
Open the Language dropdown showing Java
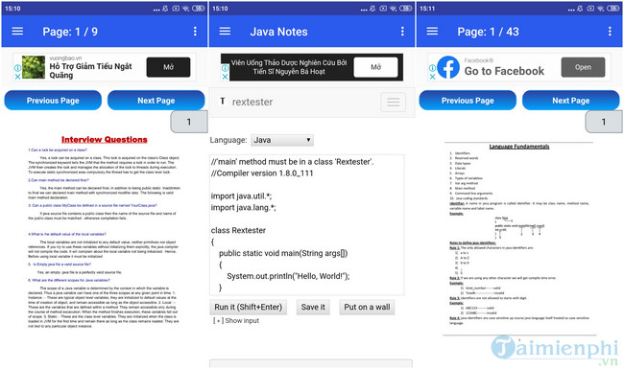[x=282, y=140]
